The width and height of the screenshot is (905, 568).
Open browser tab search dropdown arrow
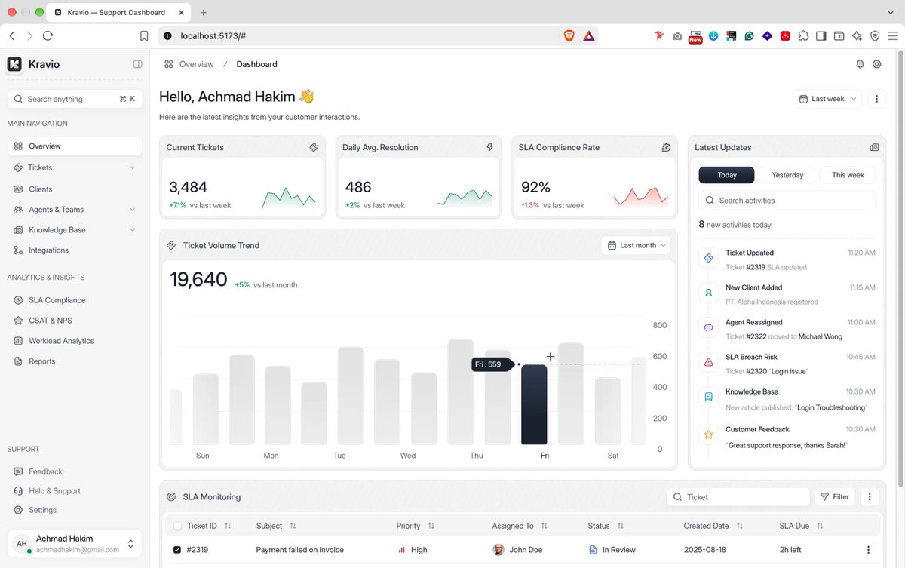891,12
